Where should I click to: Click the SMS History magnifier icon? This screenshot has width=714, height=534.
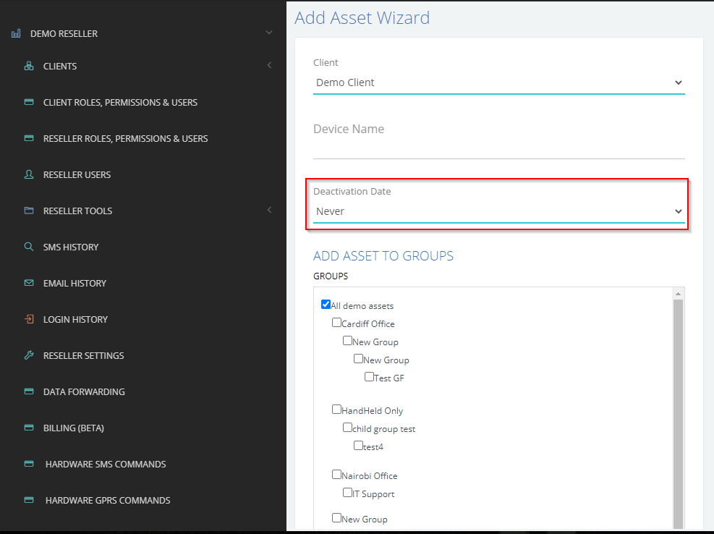tap(29, 247)
